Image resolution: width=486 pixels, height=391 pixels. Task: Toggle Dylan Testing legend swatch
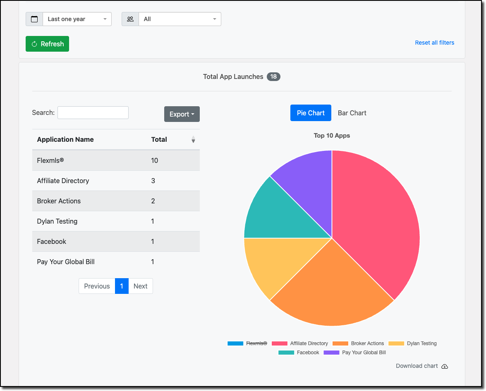[396, 343]
